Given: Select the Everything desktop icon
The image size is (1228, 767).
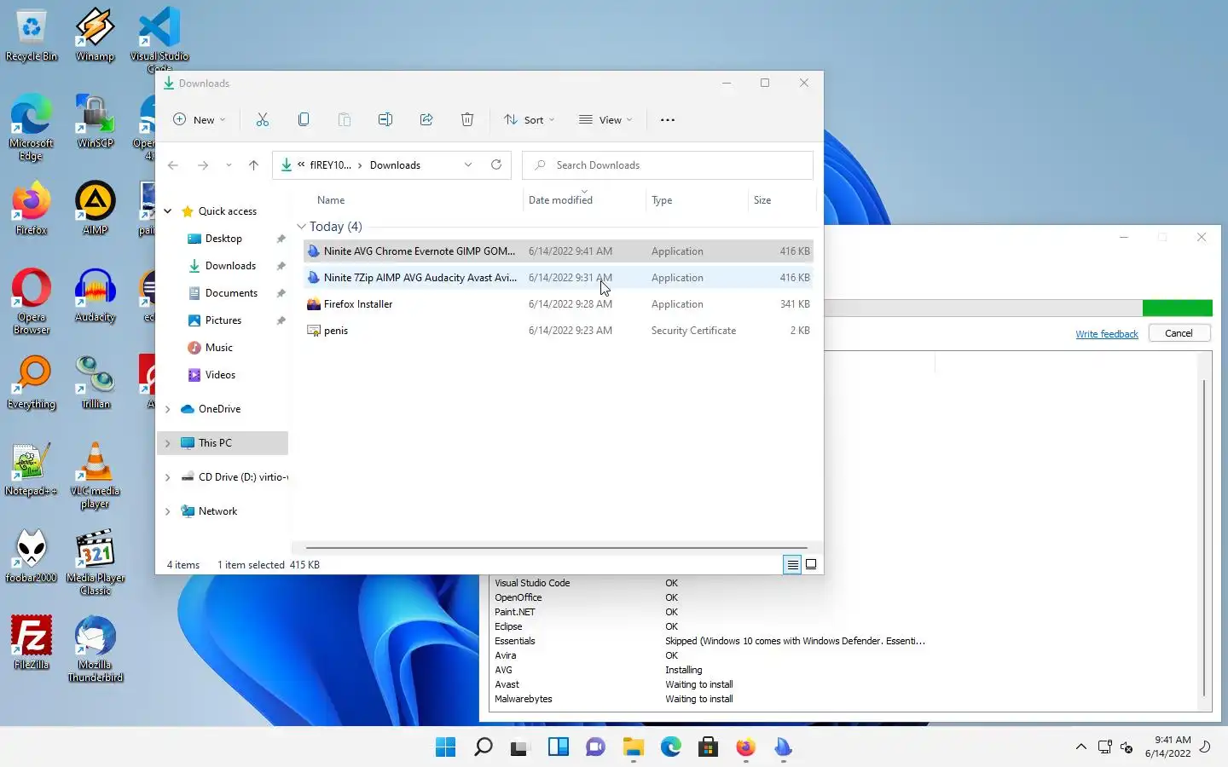Looking at the screenshot, I should point(32,383).
